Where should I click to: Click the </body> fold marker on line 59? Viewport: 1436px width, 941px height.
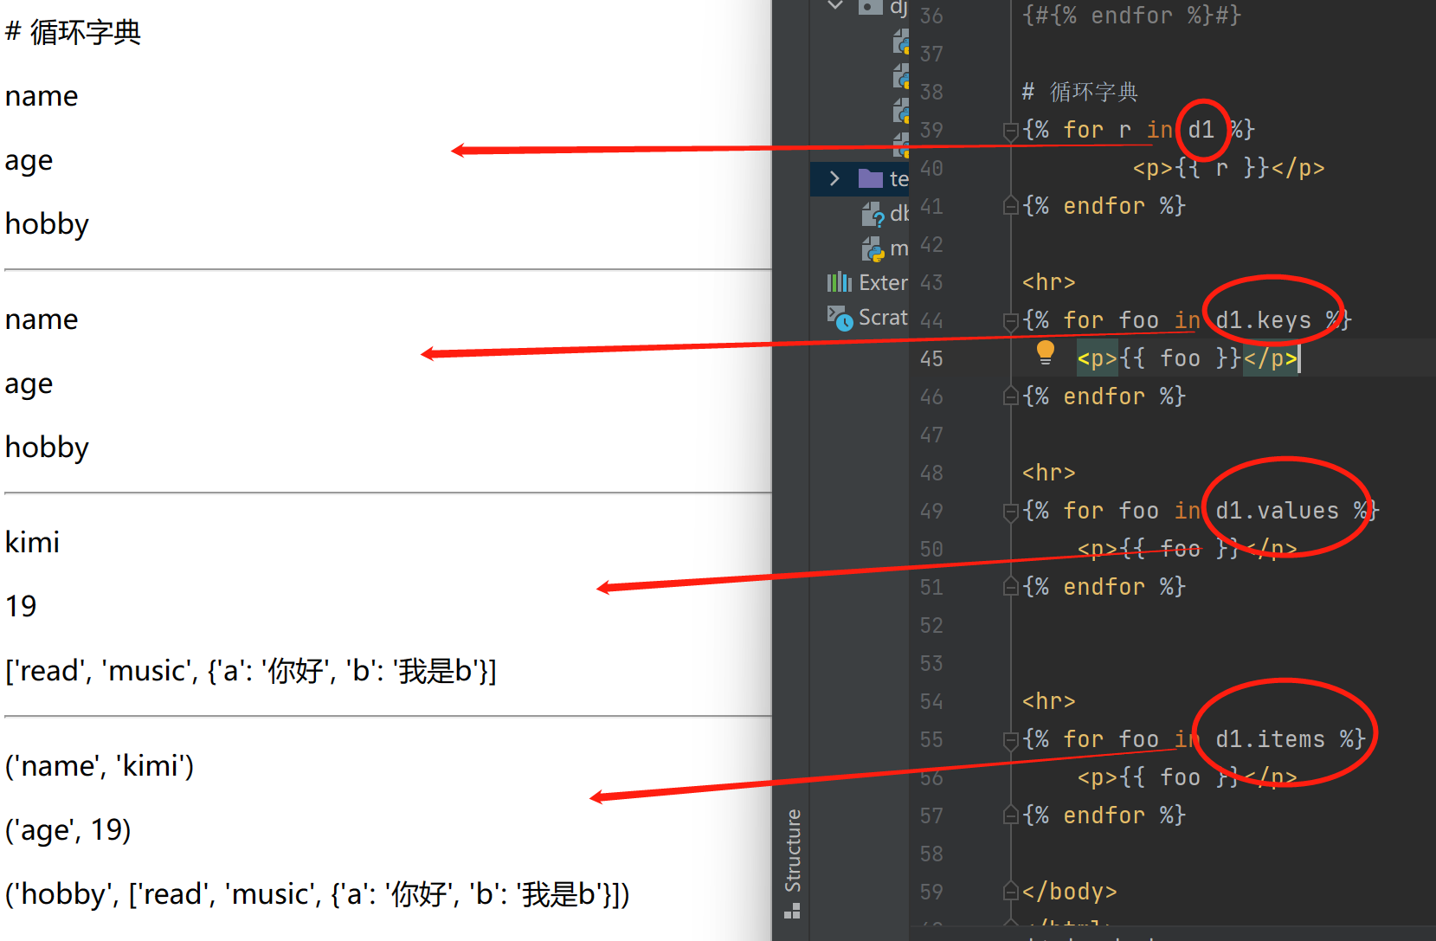coord(1010,892)
